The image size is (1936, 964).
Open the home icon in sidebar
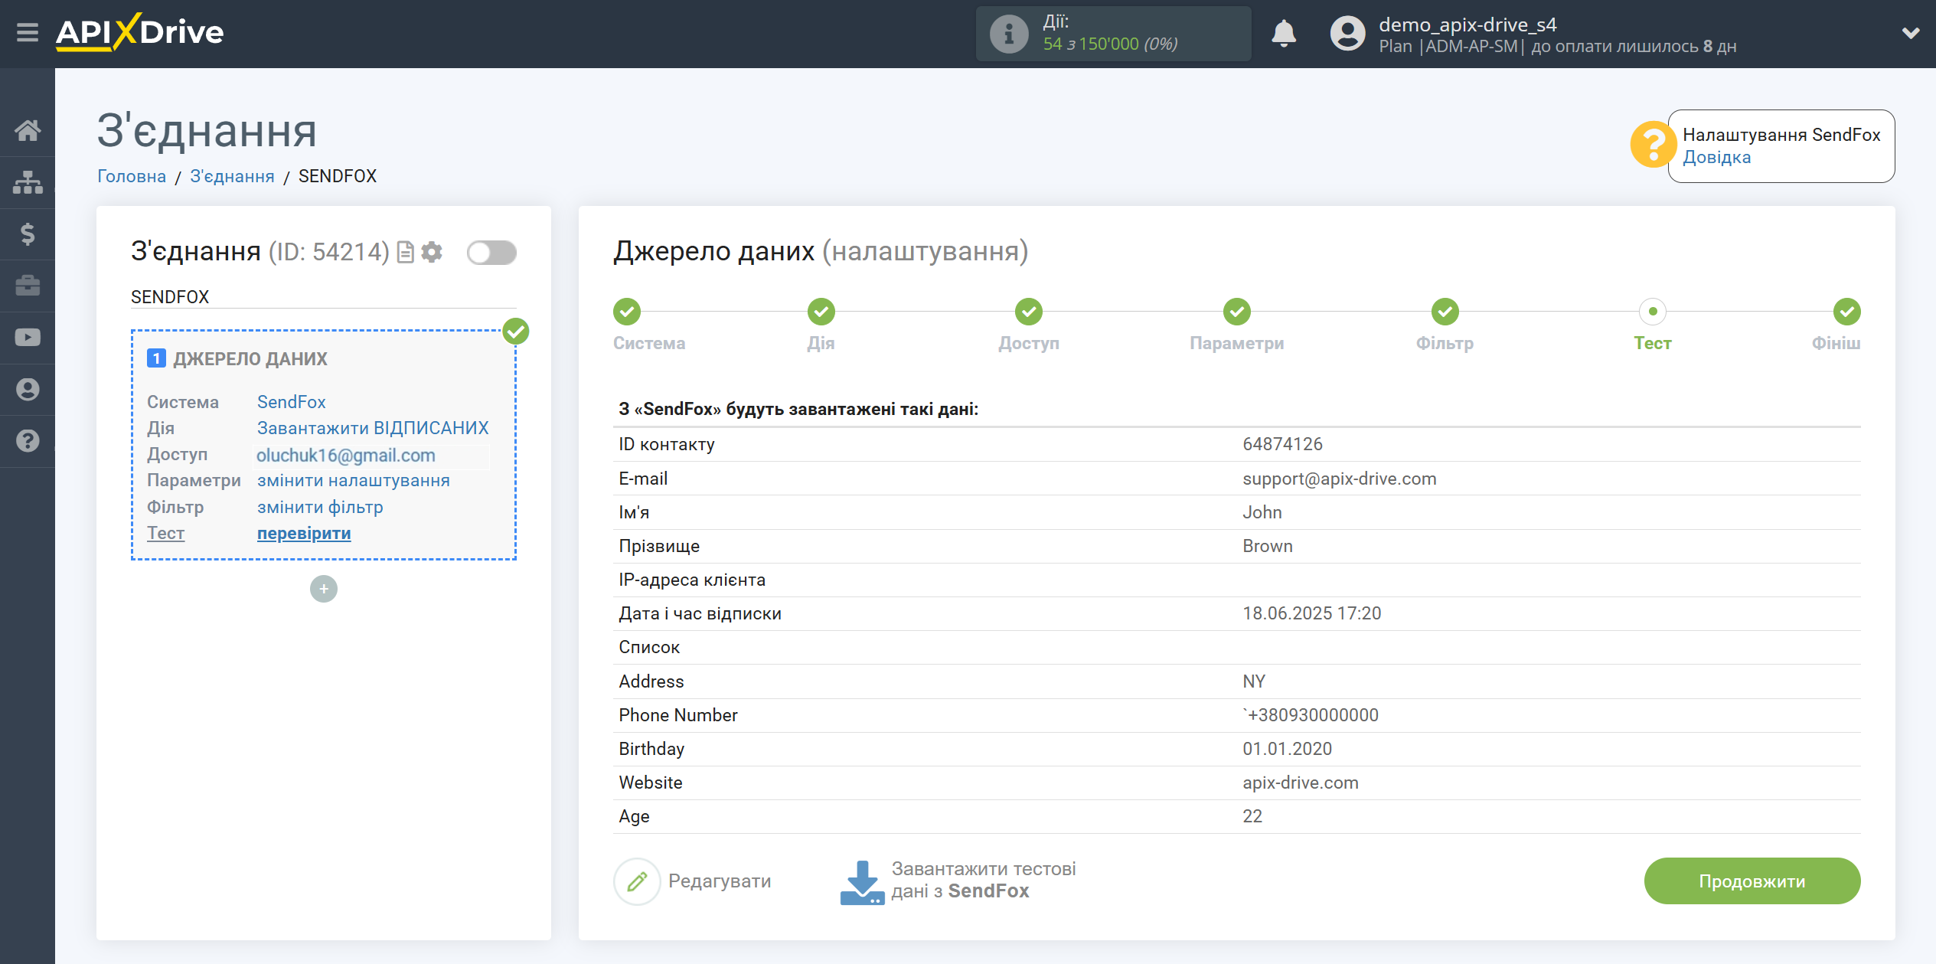pos(28,130)
